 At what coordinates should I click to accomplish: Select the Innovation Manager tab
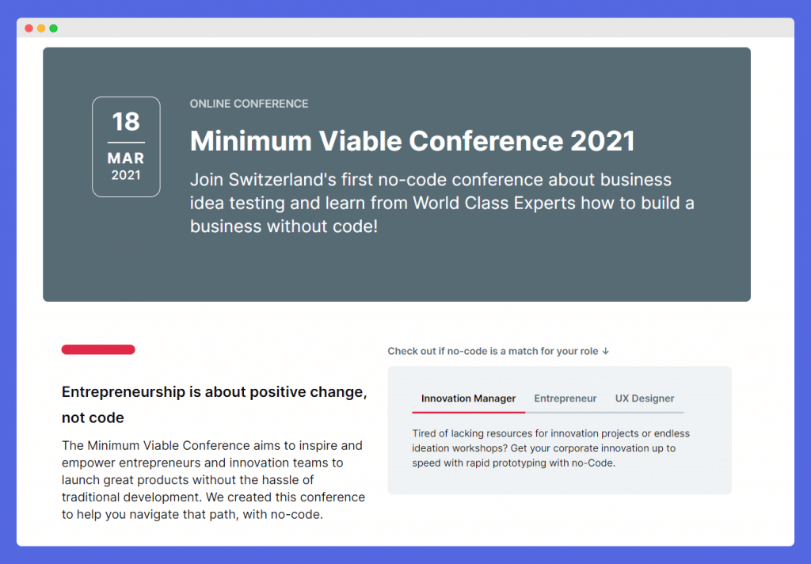coord(468,398)
